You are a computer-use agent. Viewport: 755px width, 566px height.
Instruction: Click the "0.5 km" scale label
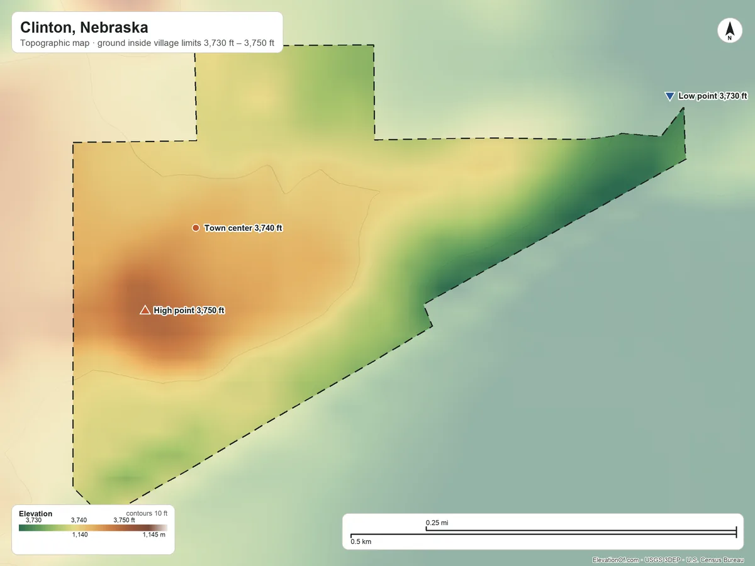[361, 541]
